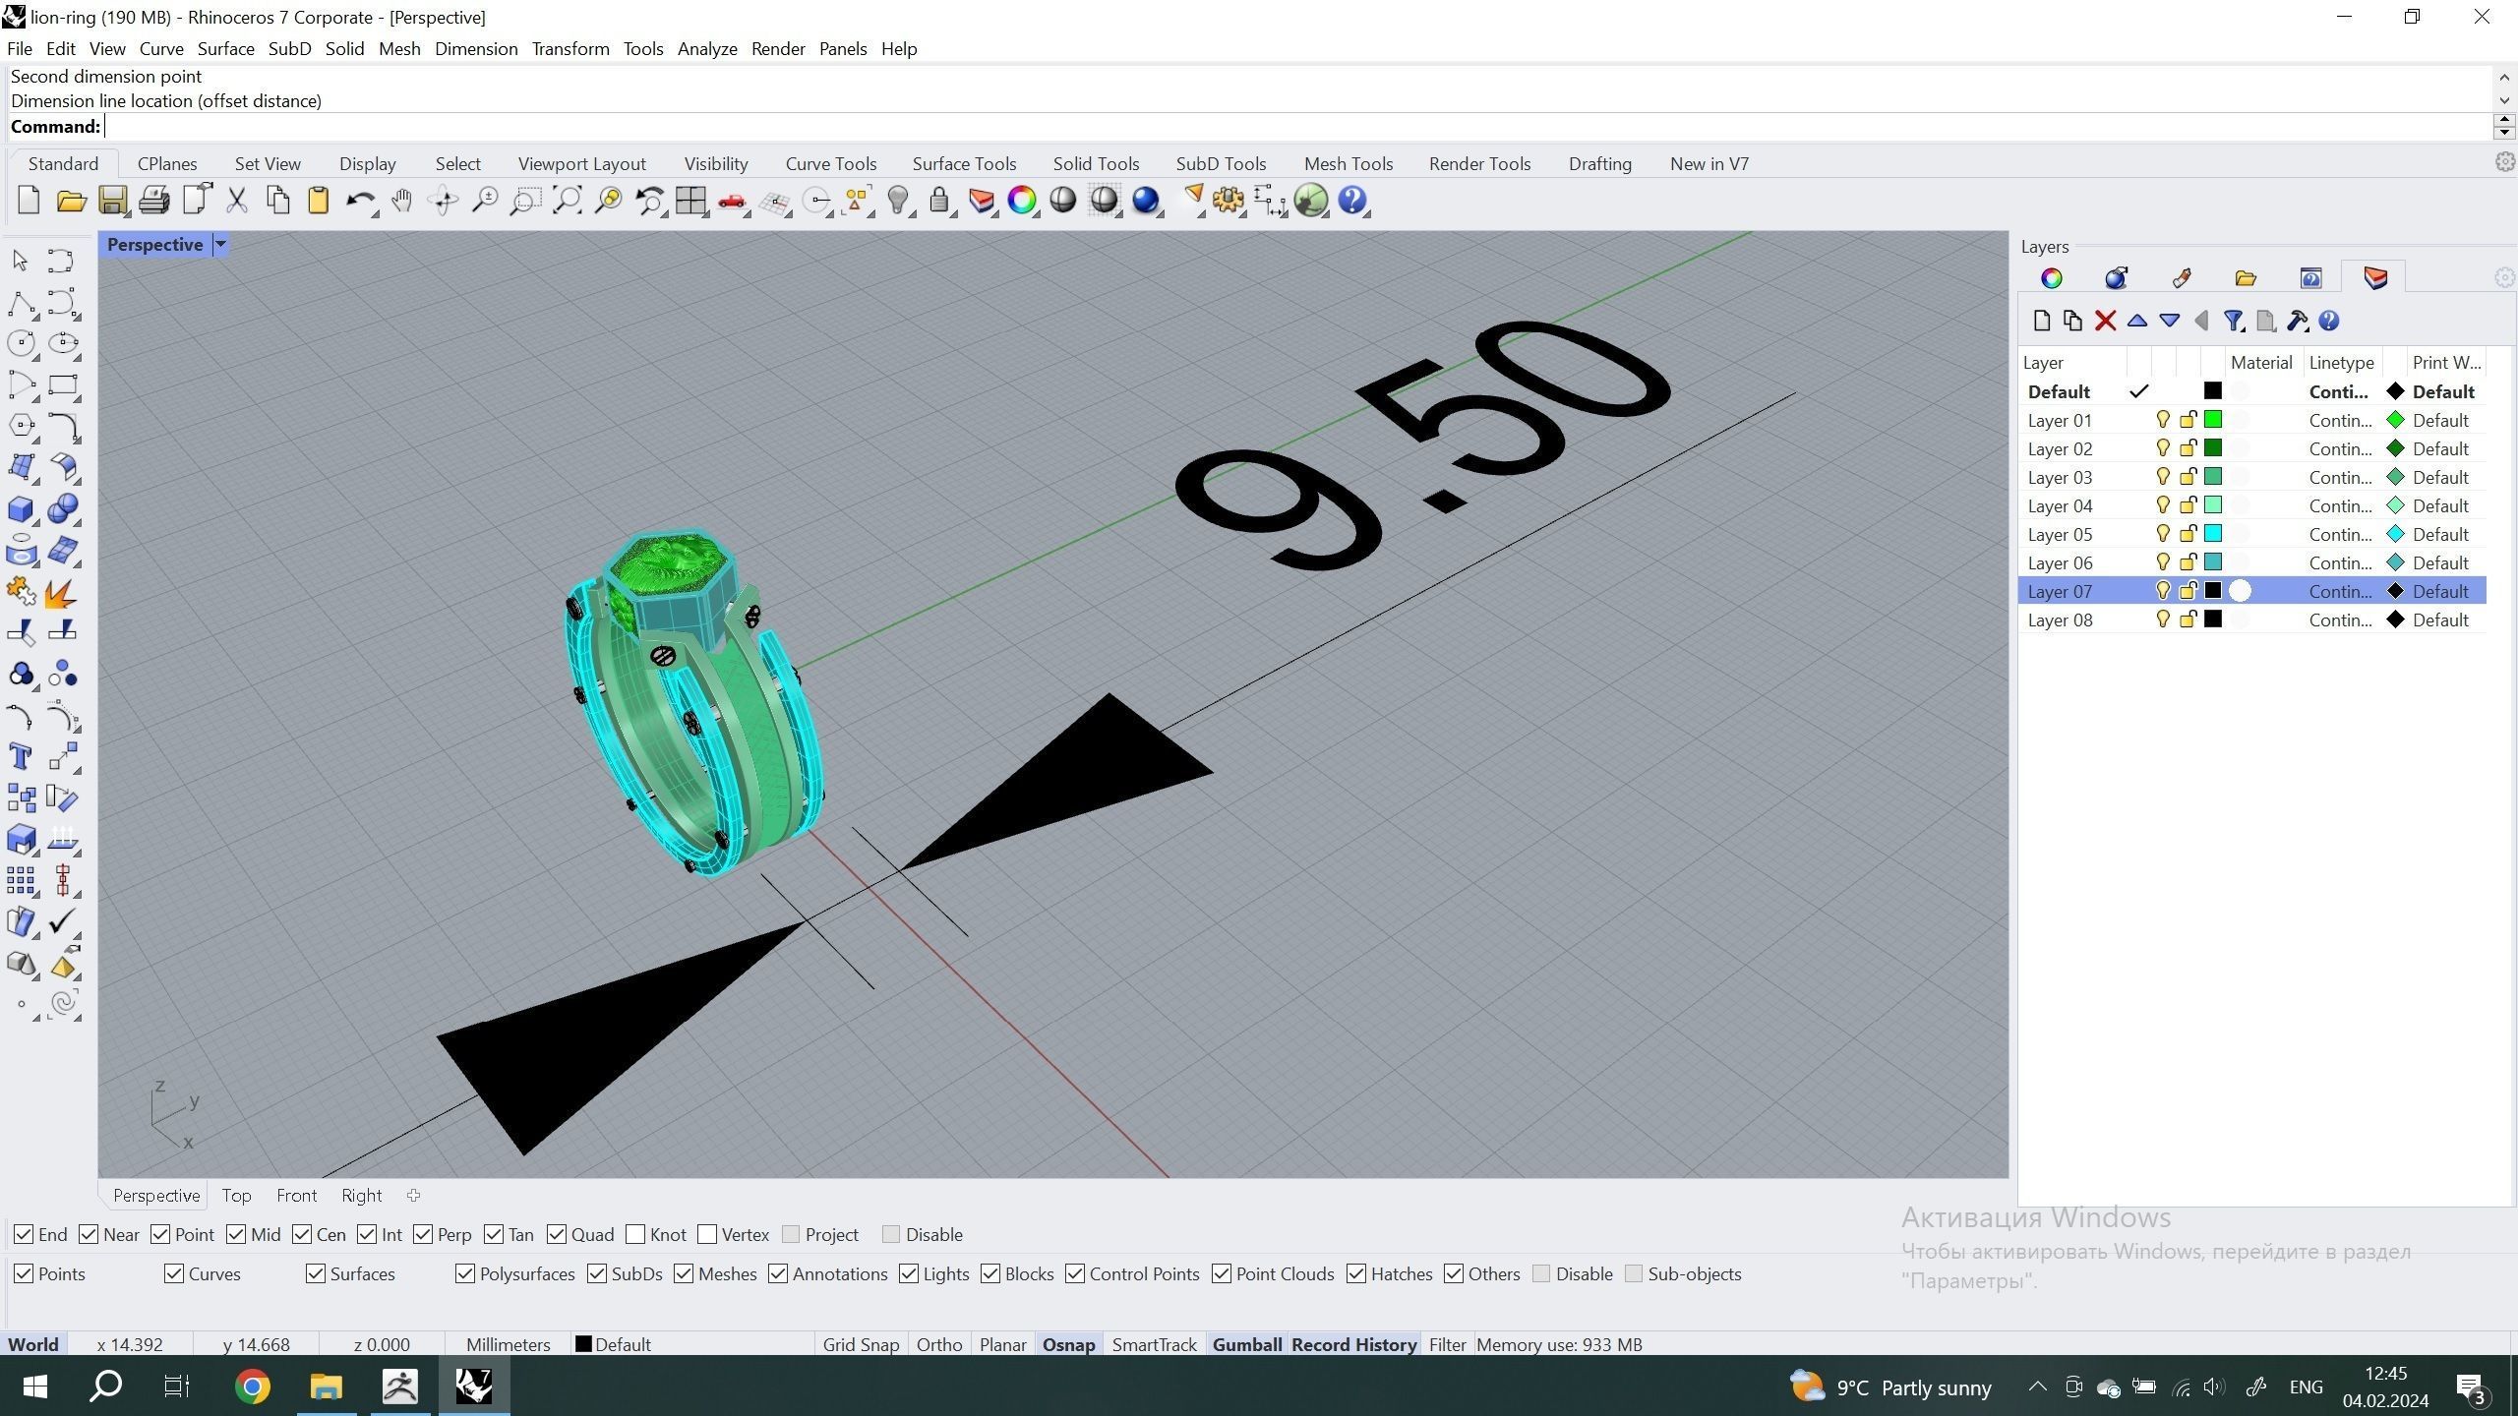Click Layer 01 linetype Continuous cell

(2340, 420)
